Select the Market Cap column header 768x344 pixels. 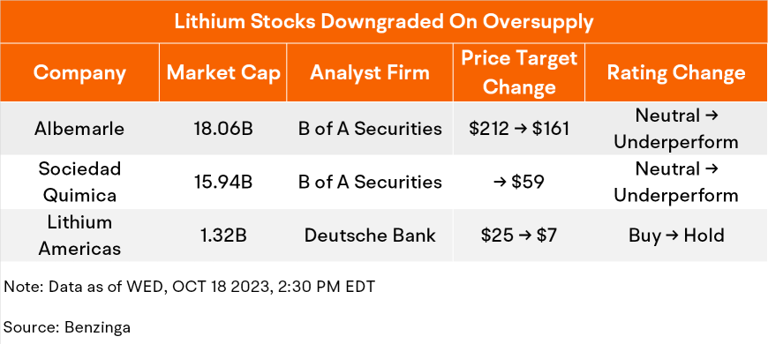tap(223, 73)
